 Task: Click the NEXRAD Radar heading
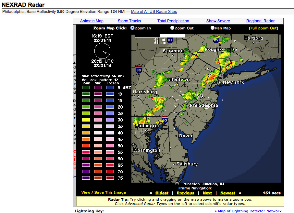click(23, 5)
